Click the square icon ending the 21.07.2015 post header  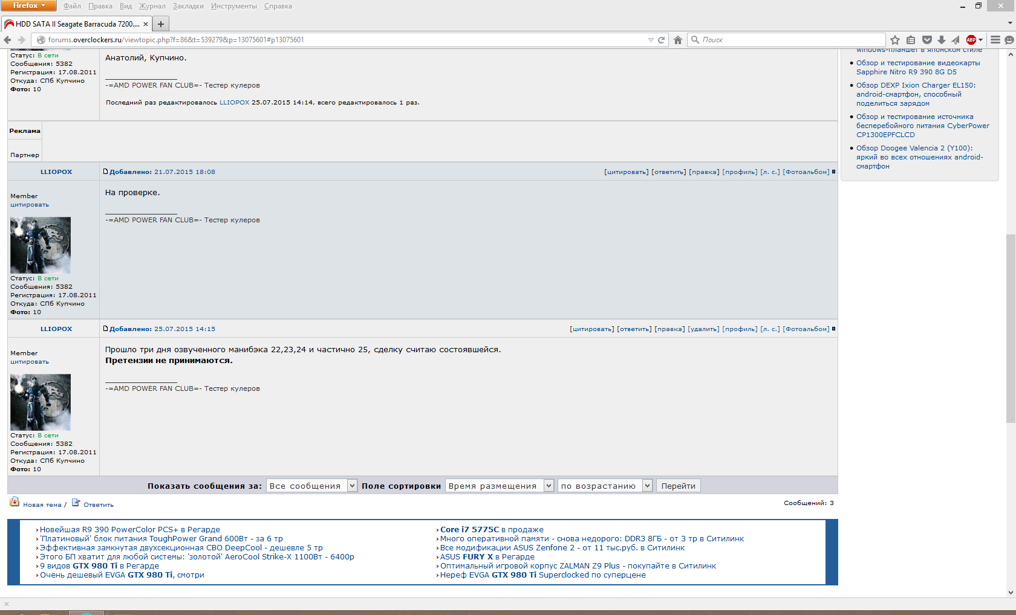click(x=833, y=172)
